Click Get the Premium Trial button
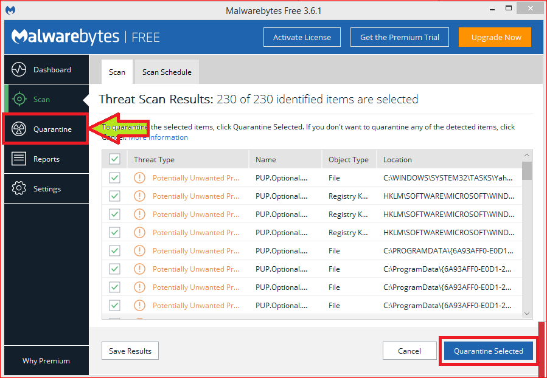547x378 pixels. click(399, 37)
